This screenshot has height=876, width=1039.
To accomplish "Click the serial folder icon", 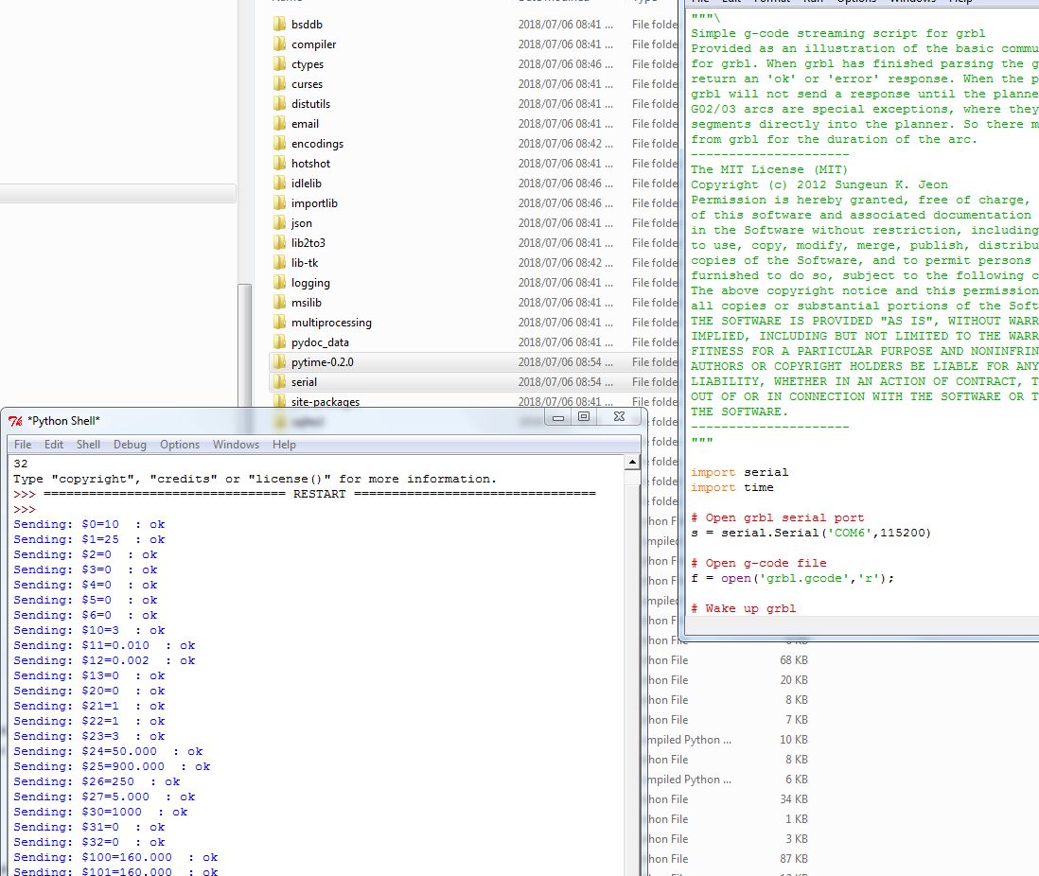I will (x=280, y=382).
